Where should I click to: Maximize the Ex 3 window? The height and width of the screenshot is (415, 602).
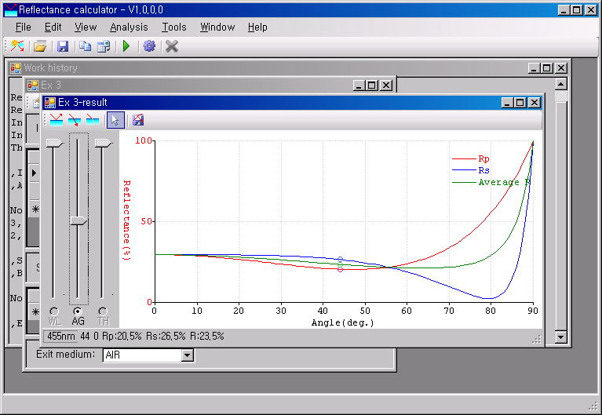(x=372, y=86)
